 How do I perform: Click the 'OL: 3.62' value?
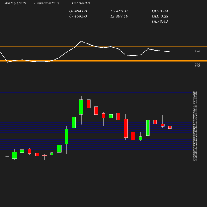[160, 22]
